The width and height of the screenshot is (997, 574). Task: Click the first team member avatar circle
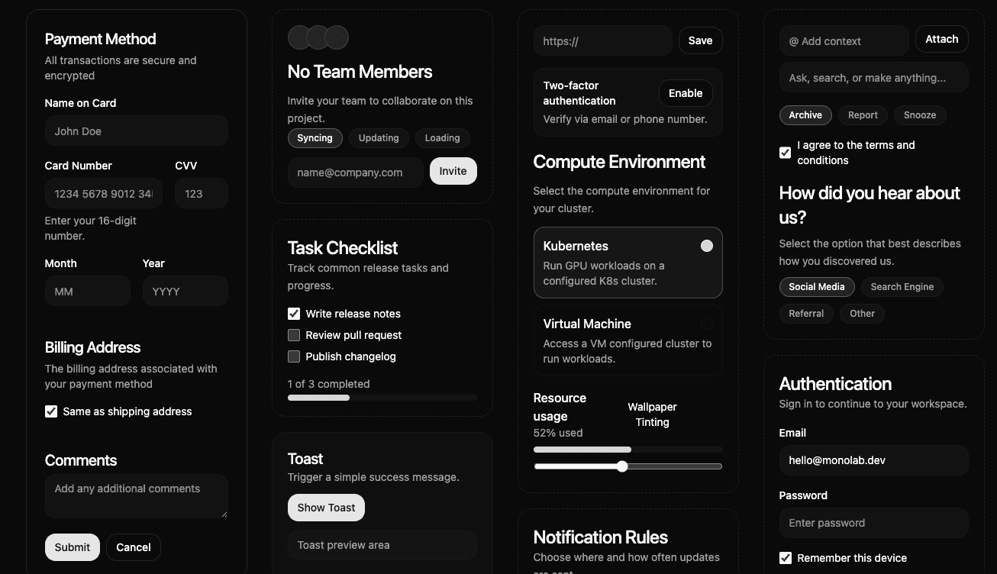coord(298,37)
